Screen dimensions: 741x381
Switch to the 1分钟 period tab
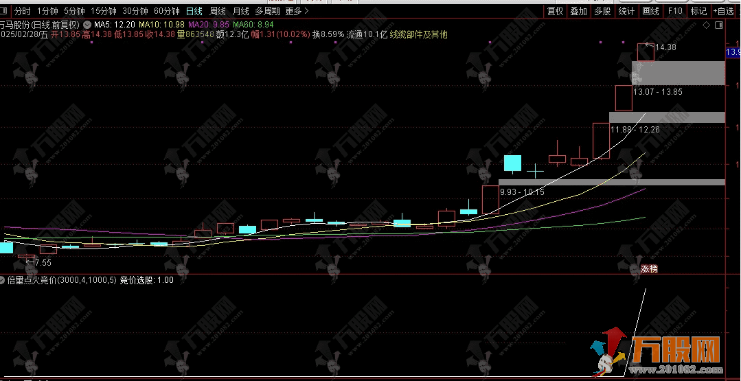[x=47, y=11]
